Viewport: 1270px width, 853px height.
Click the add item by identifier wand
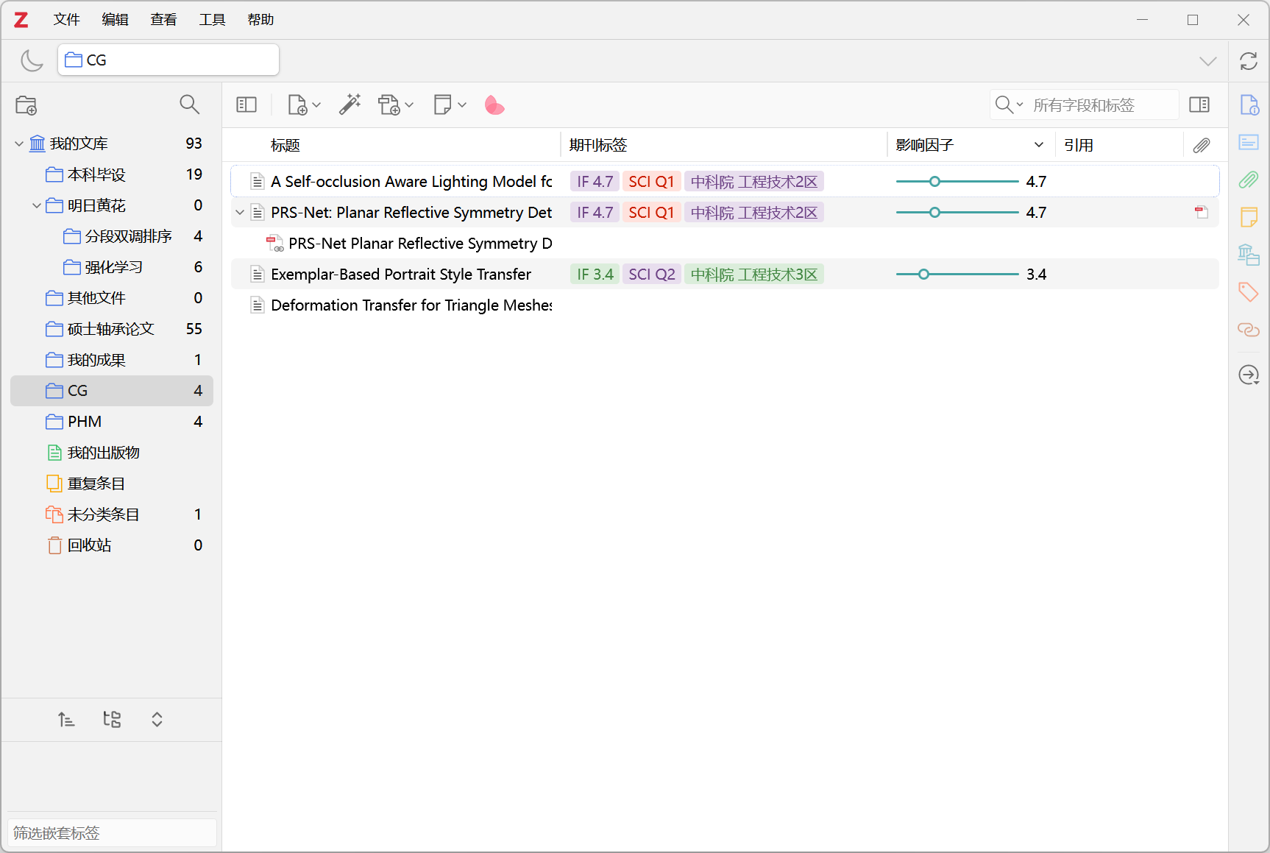350,105
